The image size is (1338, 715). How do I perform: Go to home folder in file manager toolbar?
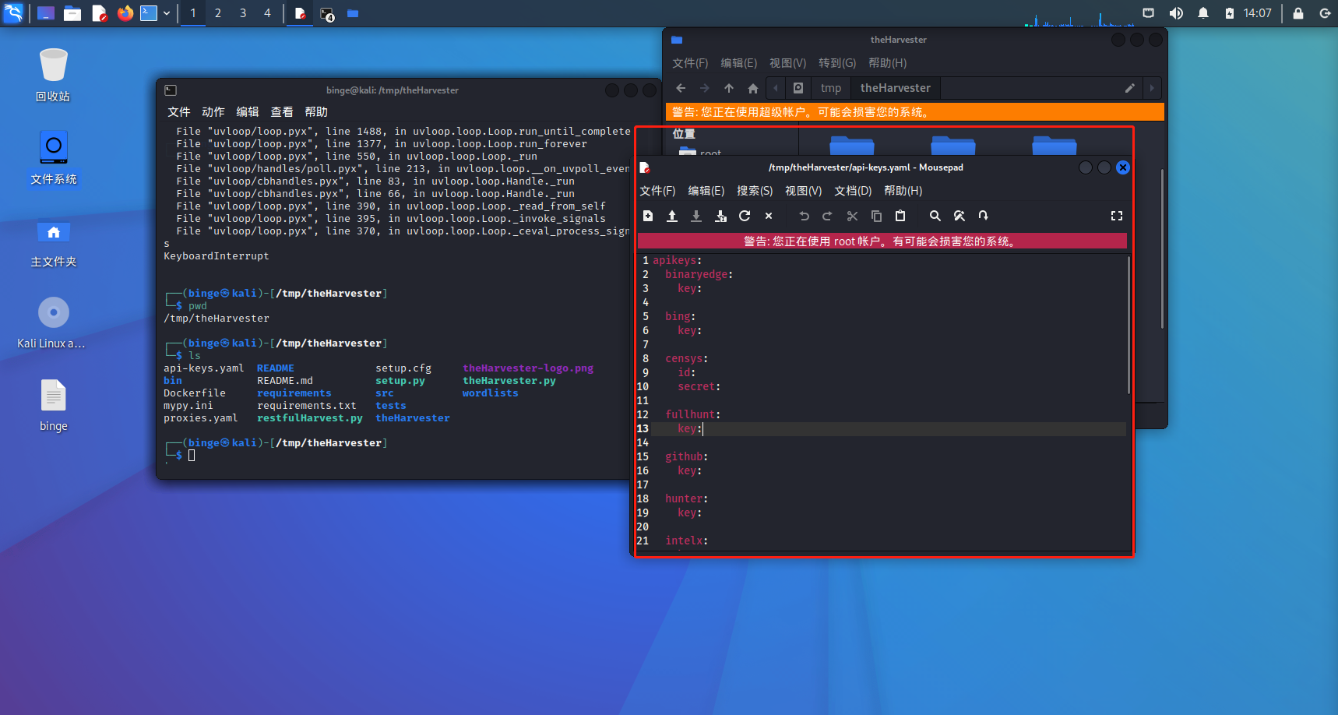click(x=753, y=88)
